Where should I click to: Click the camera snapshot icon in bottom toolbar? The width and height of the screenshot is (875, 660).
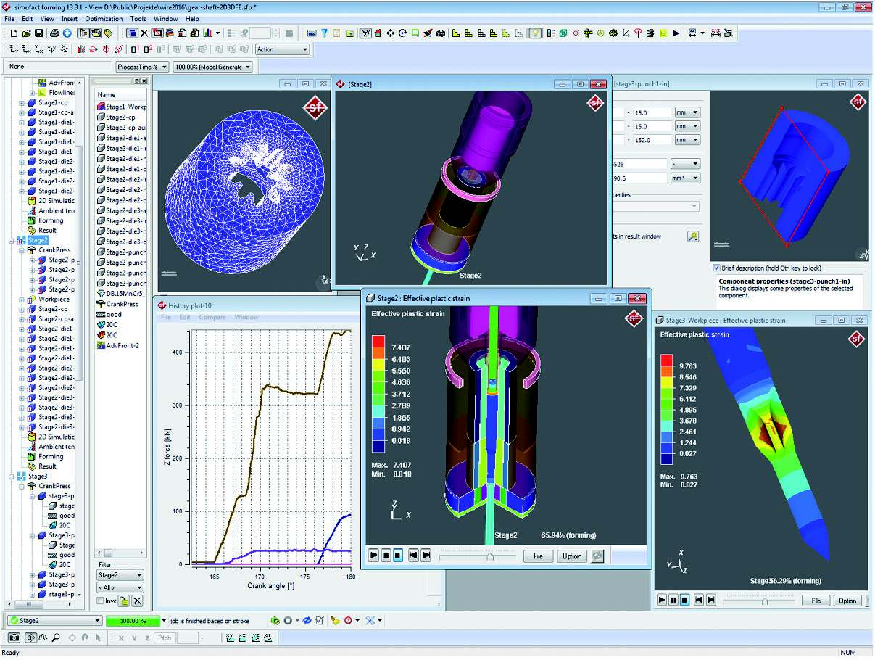[x=14, y=638]
